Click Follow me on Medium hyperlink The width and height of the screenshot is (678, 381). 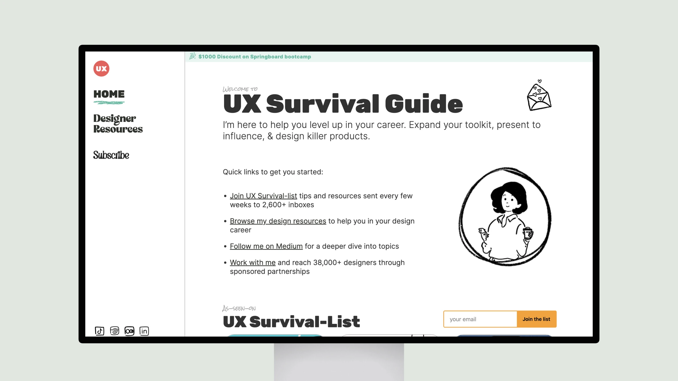point(266,246)
